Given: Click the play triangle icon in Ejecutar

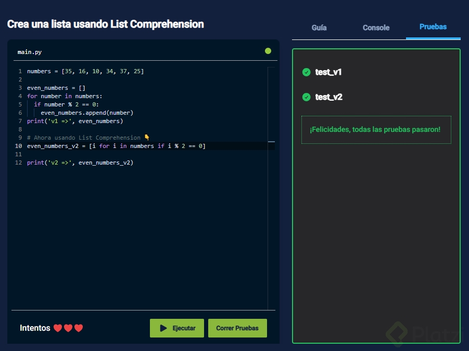Looking at the screenshot, I should click(x=163, y=328).
